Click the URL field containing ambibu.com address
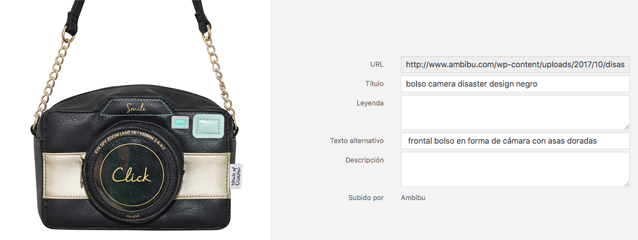This screenshot has height=240, width=638. click(515, 64)
